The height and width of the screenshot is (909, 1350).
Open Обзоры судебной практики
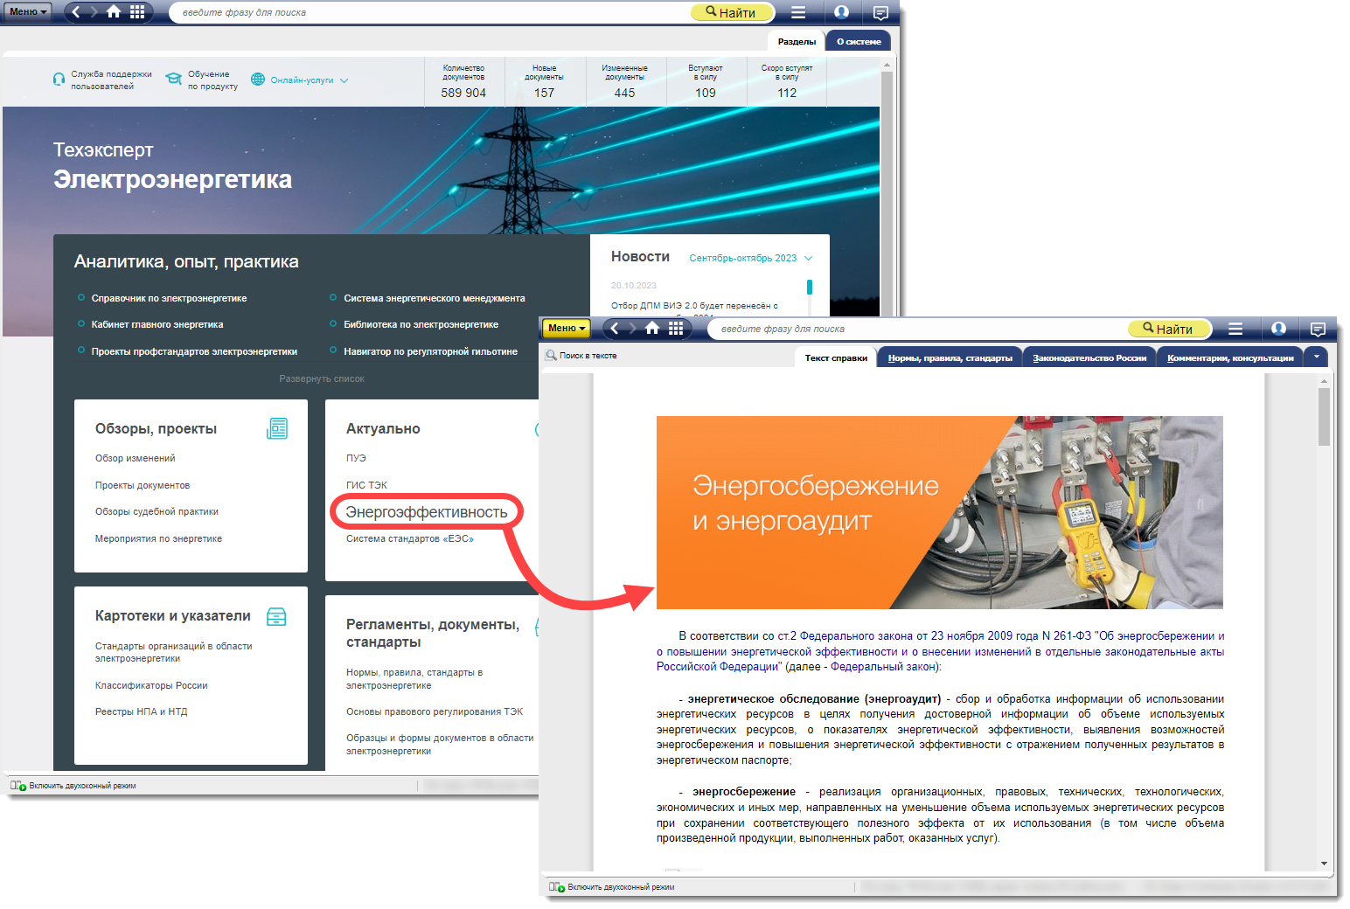[157, 511]
